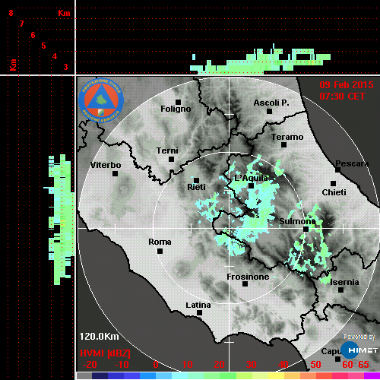The width and height of the screenshot is (380, 380).
Task: Click the '0' dBZ scale label
Action: click(156, 365)
